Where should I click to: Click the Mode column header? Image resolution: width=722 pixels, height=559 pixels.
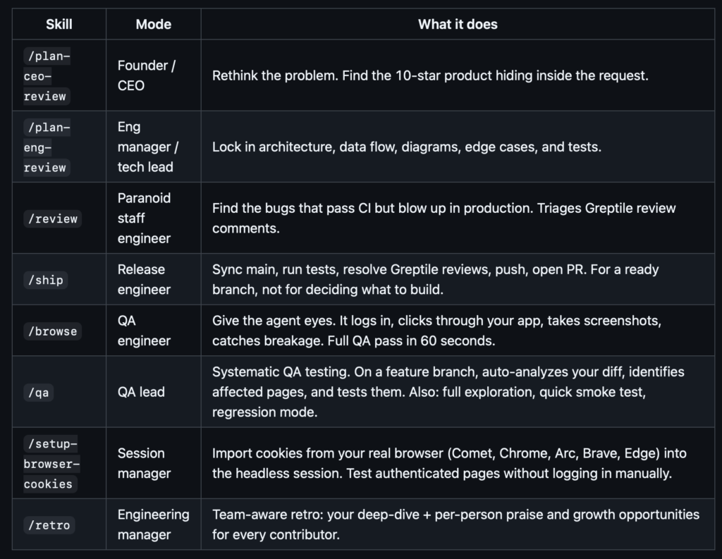(153, 24)
